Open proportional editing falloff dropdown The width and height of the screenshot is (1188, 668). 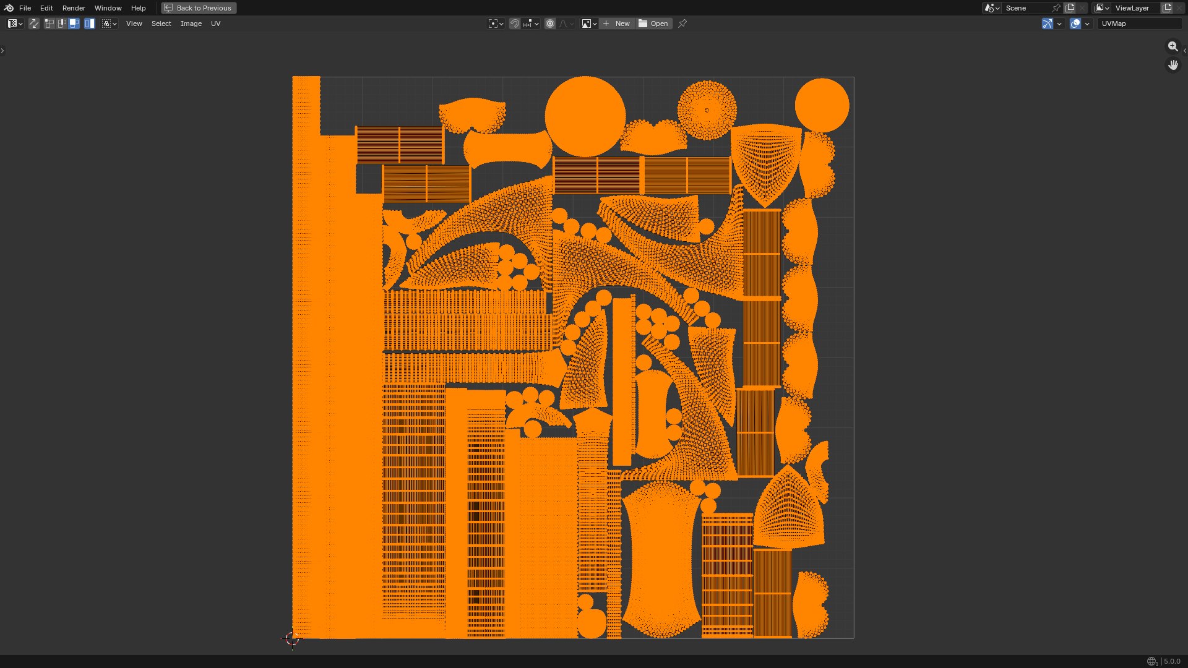coord(566,24)
